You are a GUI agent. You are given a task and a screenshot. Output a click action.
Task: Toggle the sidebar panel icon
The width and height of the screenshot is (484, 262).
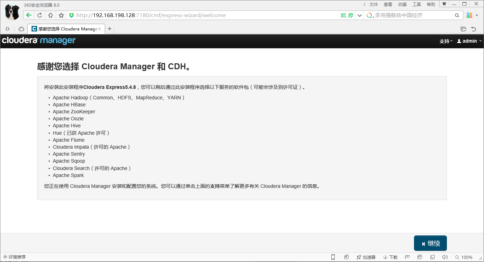8,29
